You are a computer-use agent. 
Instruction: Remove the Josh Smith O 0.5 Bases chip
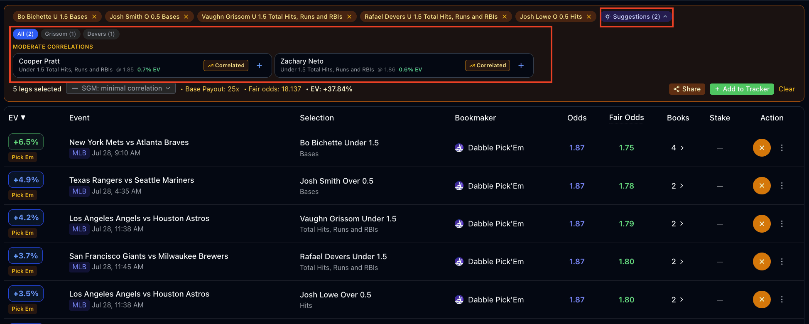tap(186, 17)
